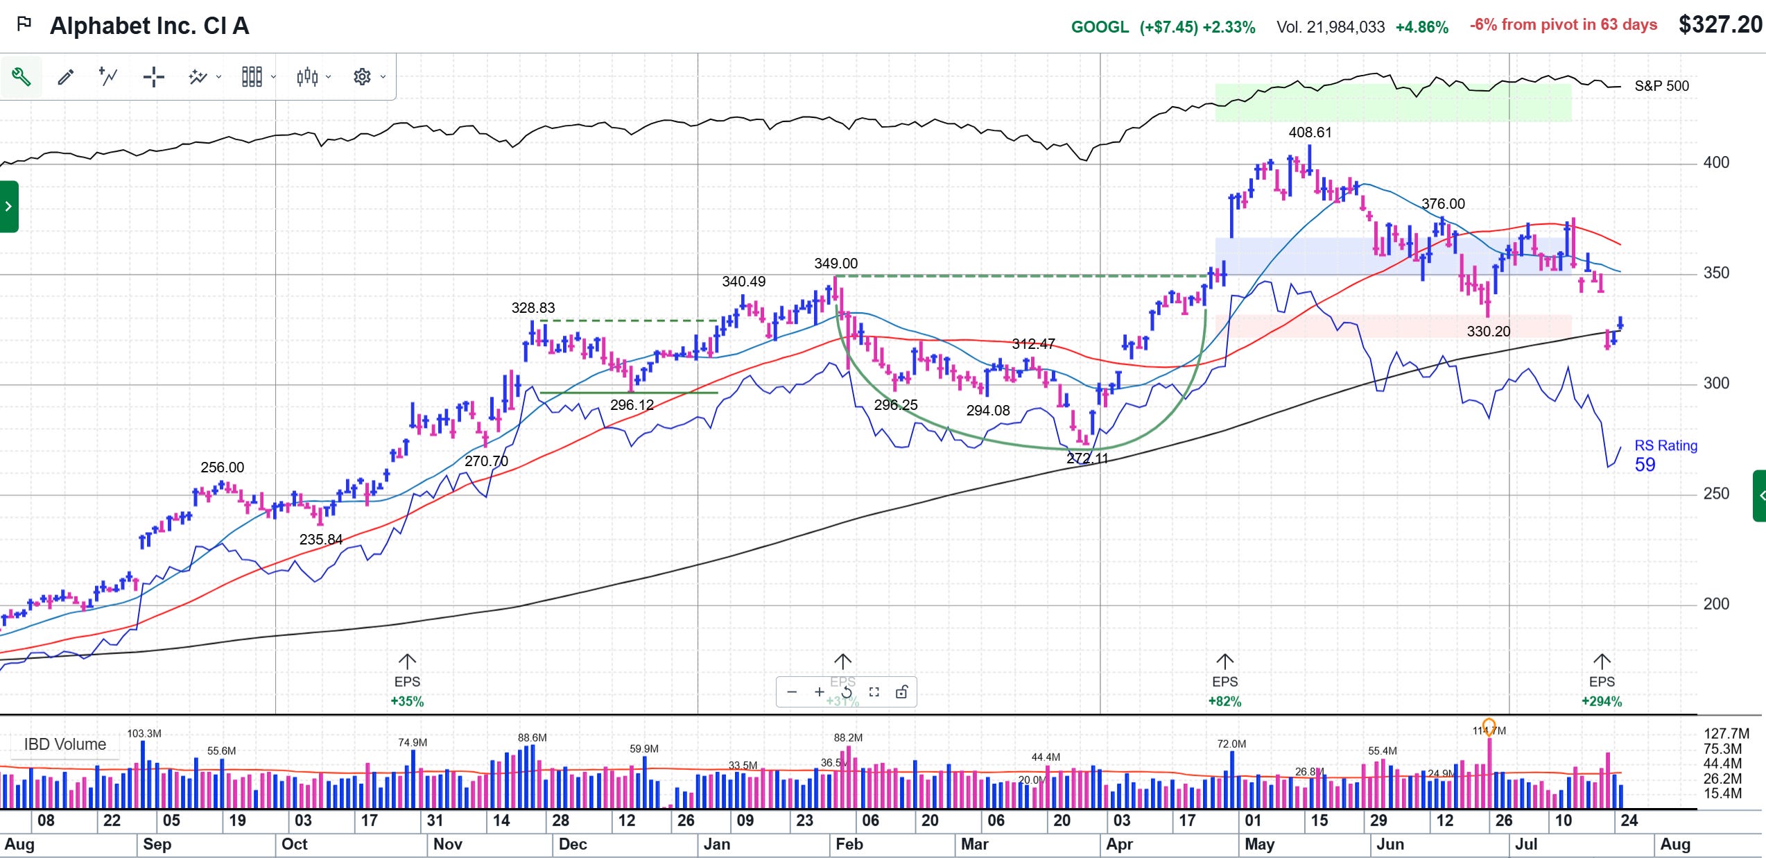Click the 400 price axis label
The width and height of the screenshot is (1766, 858).
(1716, 162)
